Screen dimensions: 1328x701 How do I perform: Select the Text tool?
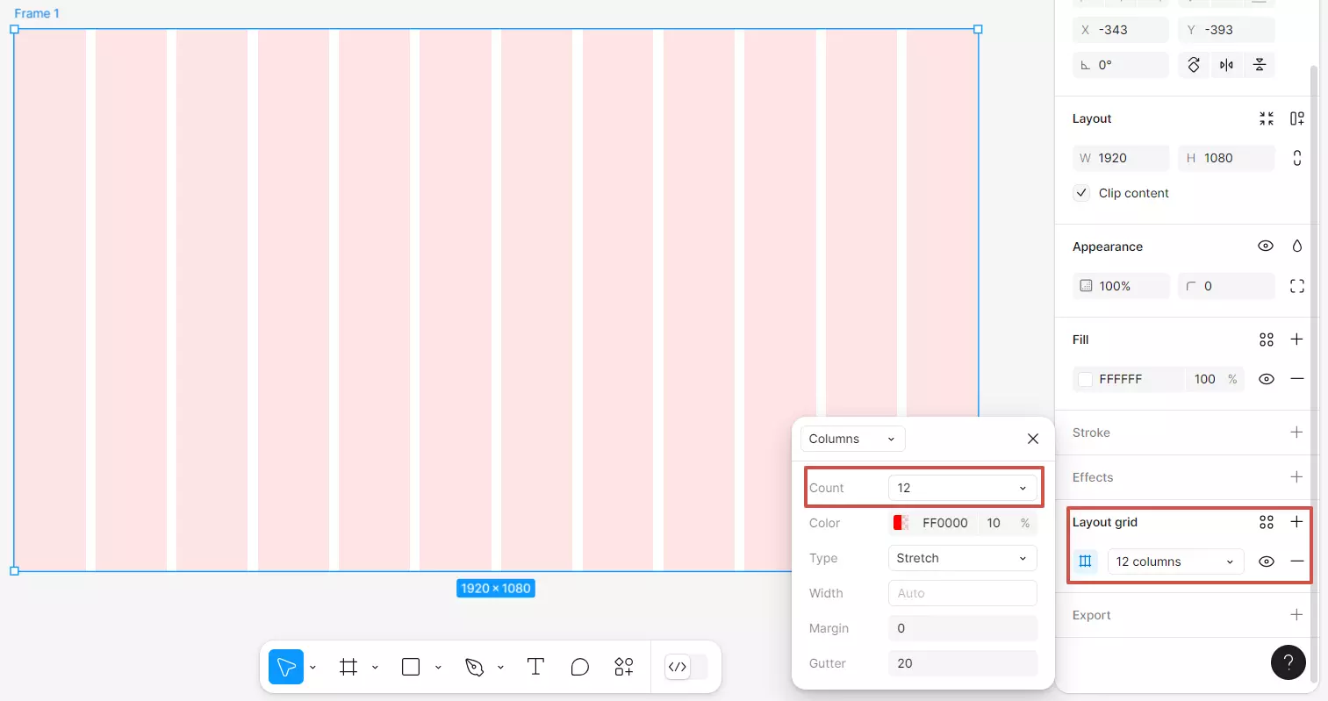(x=535, y=667)
